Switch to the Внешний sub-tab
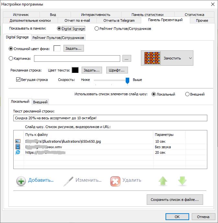This screenshot has height=223, width=218. tap(40, 102)
